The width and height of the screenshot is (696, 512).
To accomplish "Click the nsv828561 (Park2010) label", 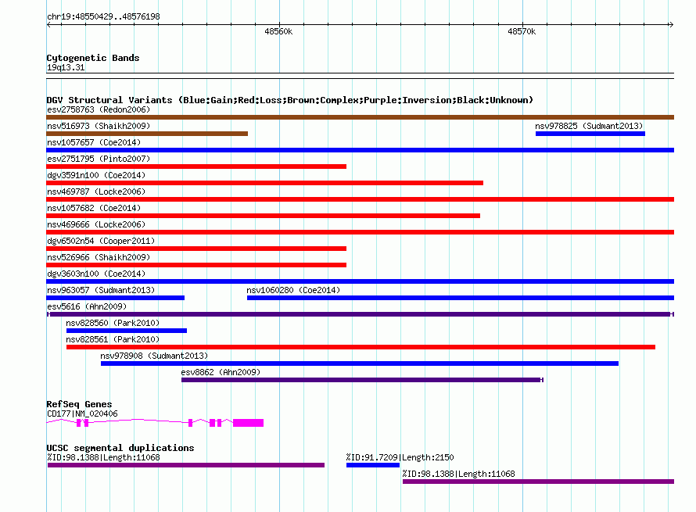I will [113, 339].
